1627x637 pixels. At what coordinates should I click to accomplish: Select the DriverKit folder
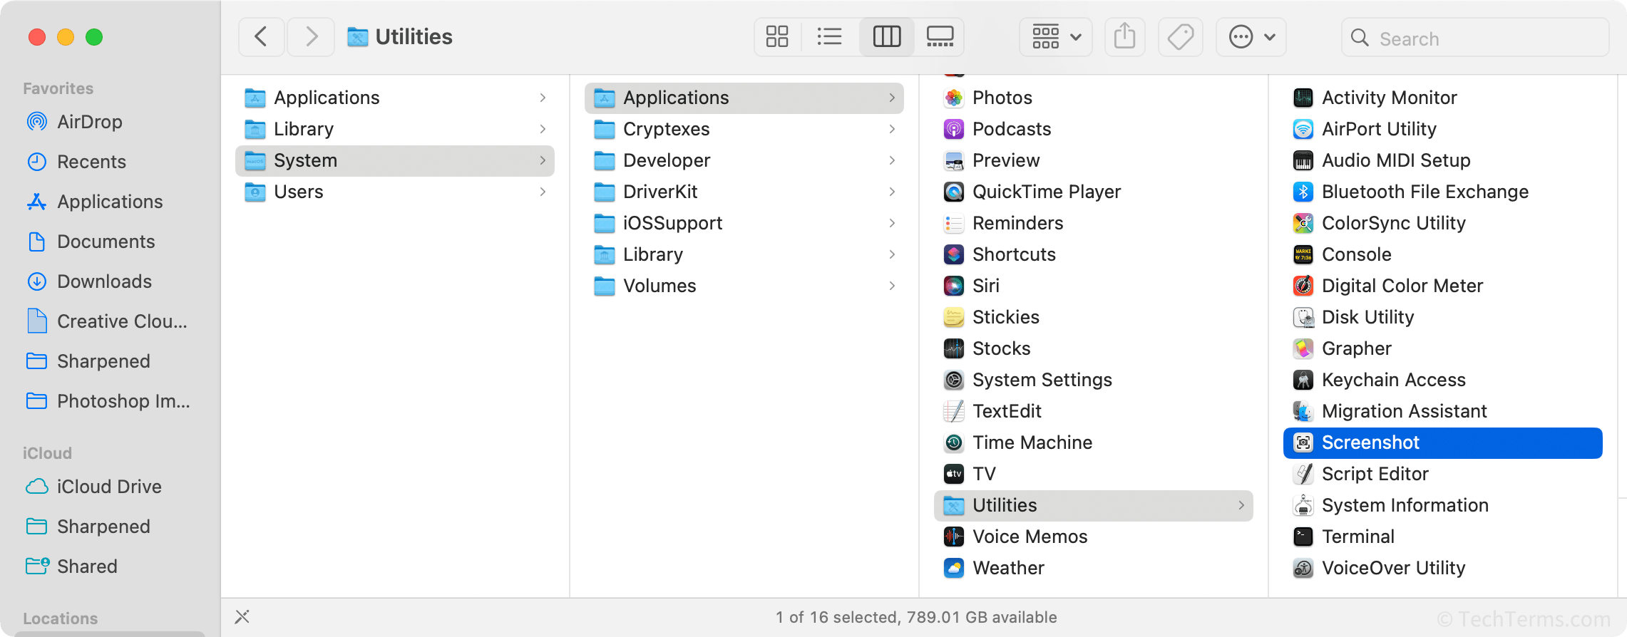744,192
